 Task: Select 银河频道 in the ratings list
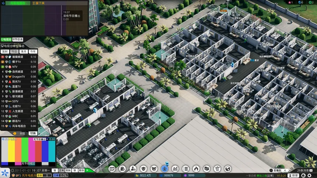19,96
